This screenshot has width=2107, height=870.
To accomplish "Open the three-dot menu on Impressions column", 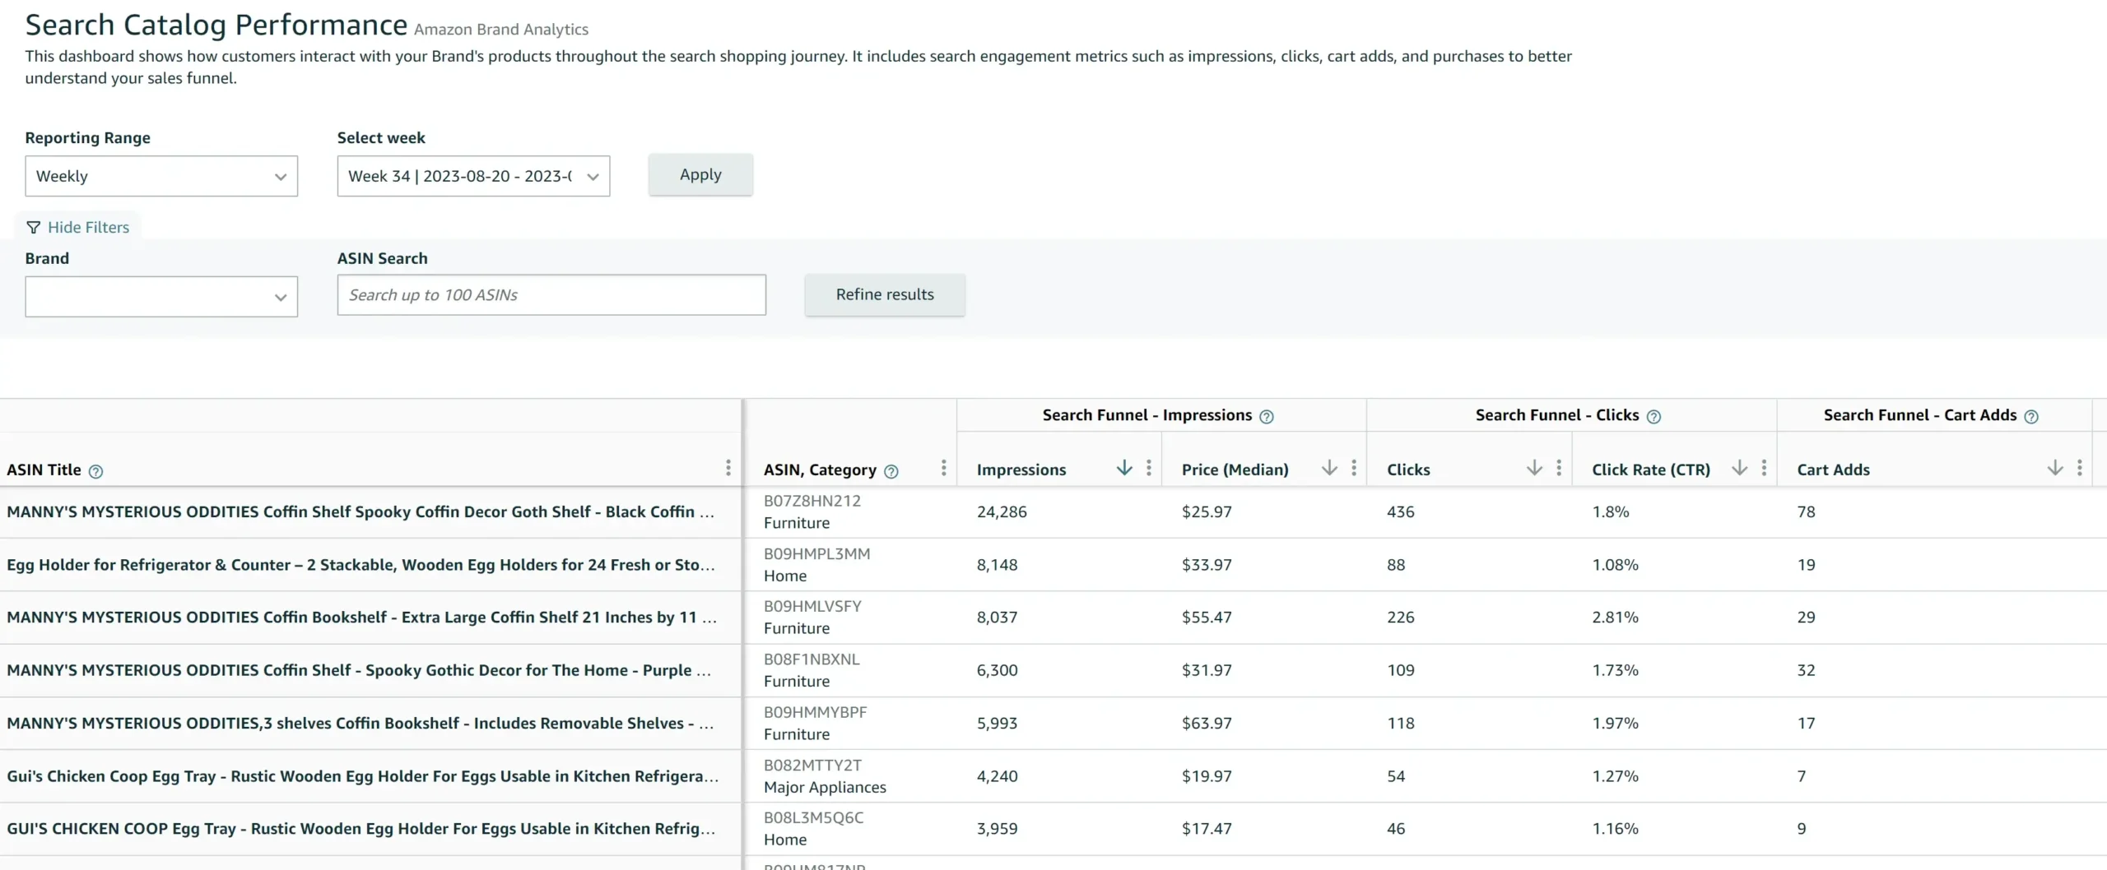I will (x=1149, y=467).
